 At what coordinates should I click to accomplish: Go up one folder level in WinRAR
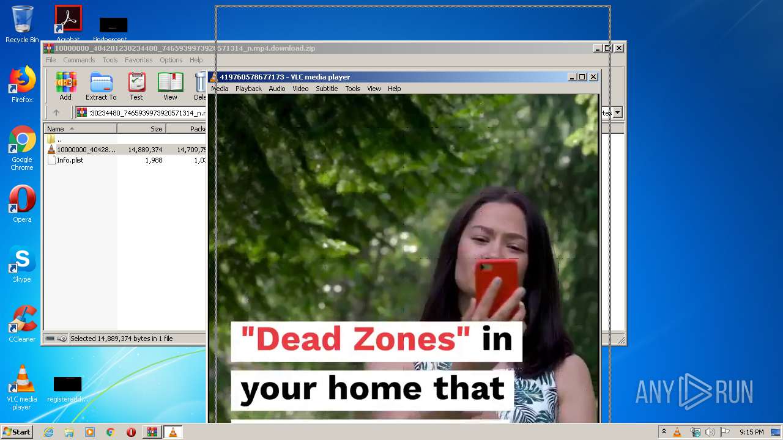click(56, 112)
